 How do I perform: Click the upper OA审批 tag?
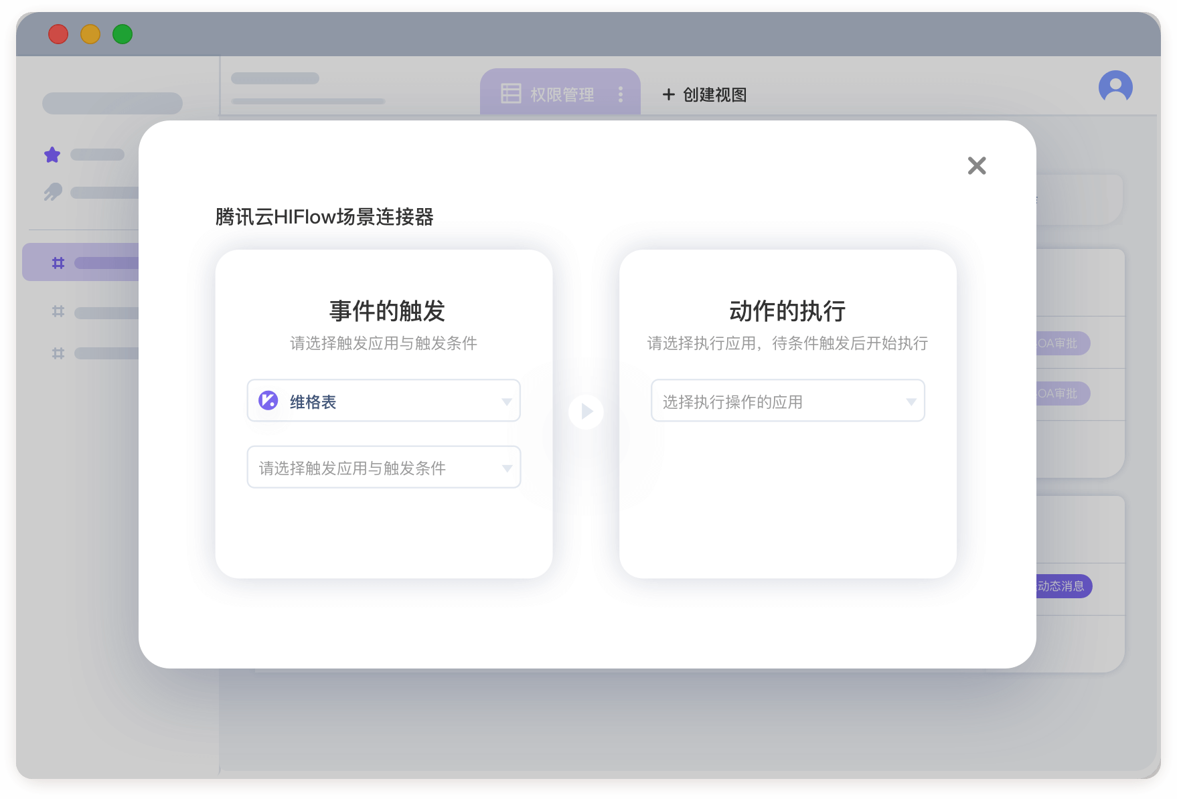1063,343
